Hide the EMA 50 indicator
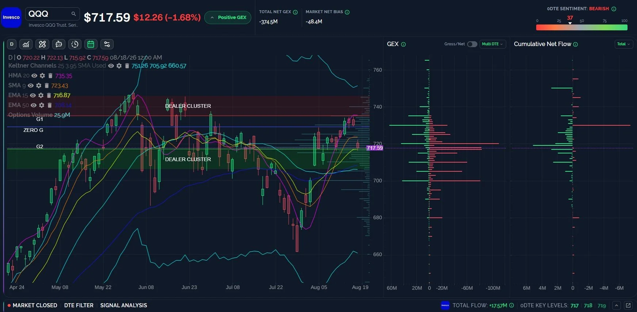The width and height of the screenshot is (637, 312). 34,105
